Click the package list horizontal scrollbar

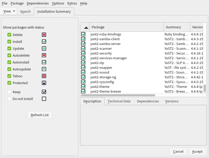(x=118, y=95)
